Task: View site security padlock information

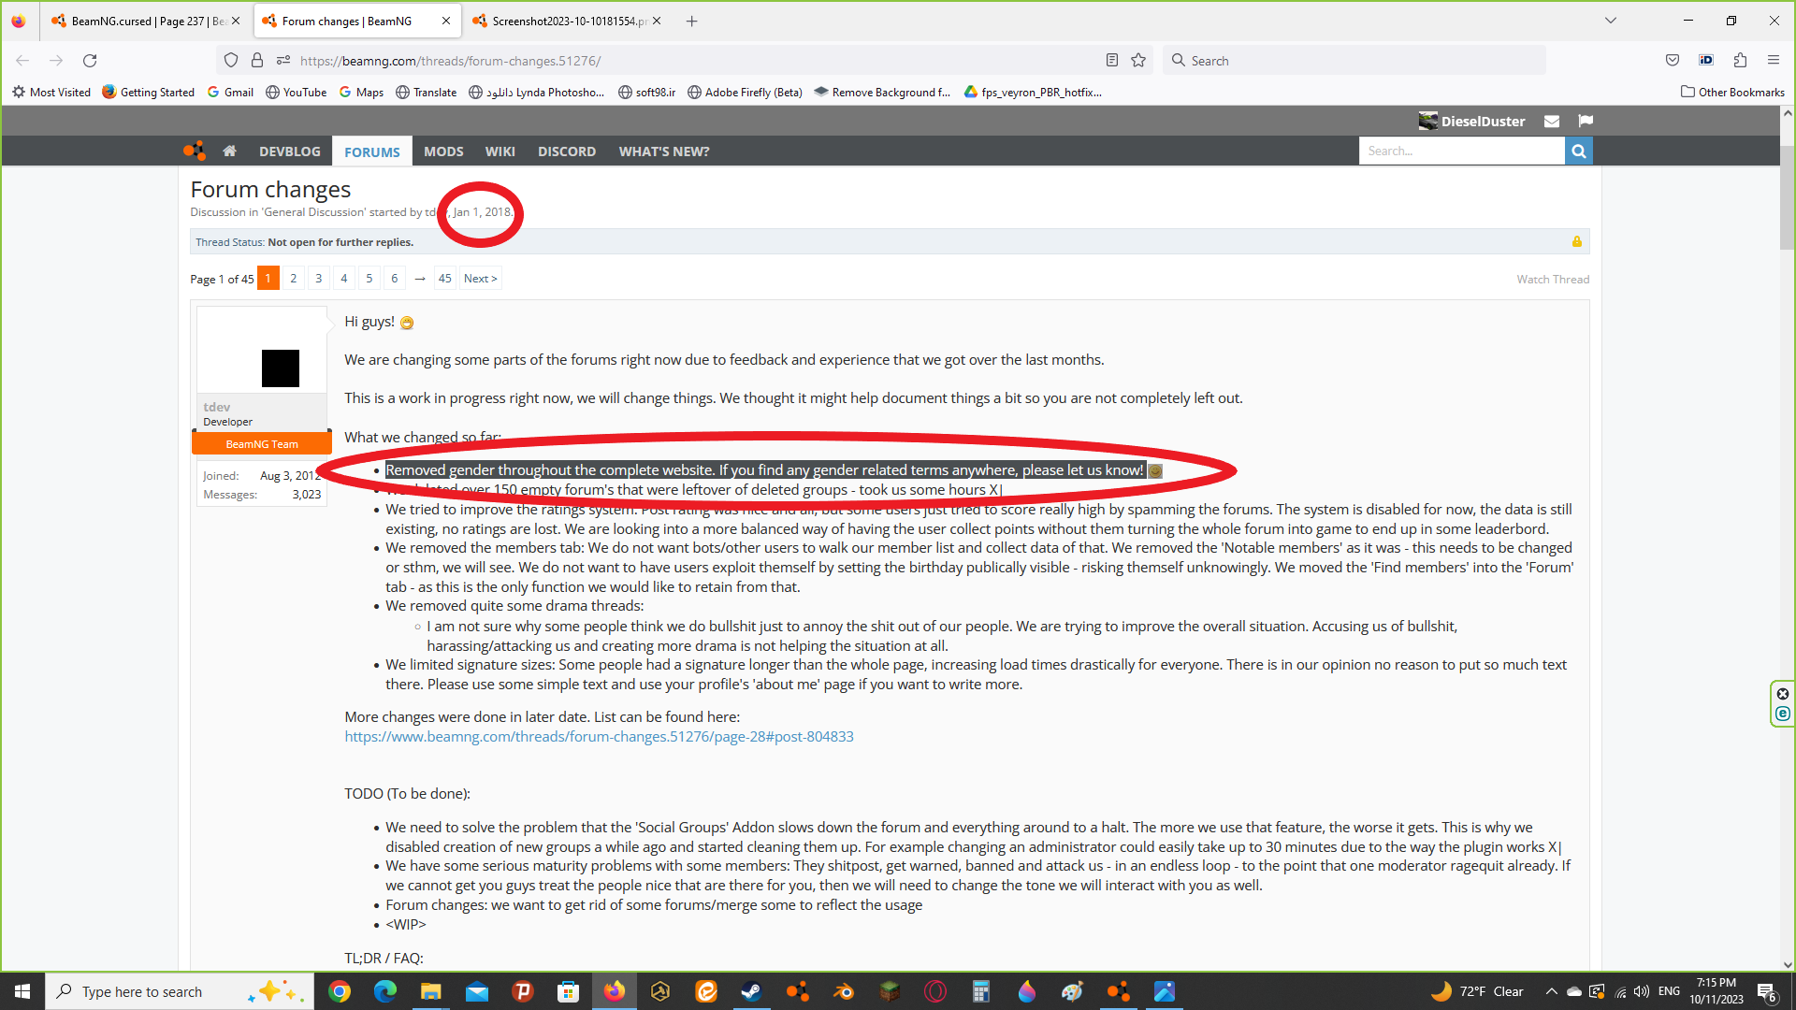Action: 257,60
